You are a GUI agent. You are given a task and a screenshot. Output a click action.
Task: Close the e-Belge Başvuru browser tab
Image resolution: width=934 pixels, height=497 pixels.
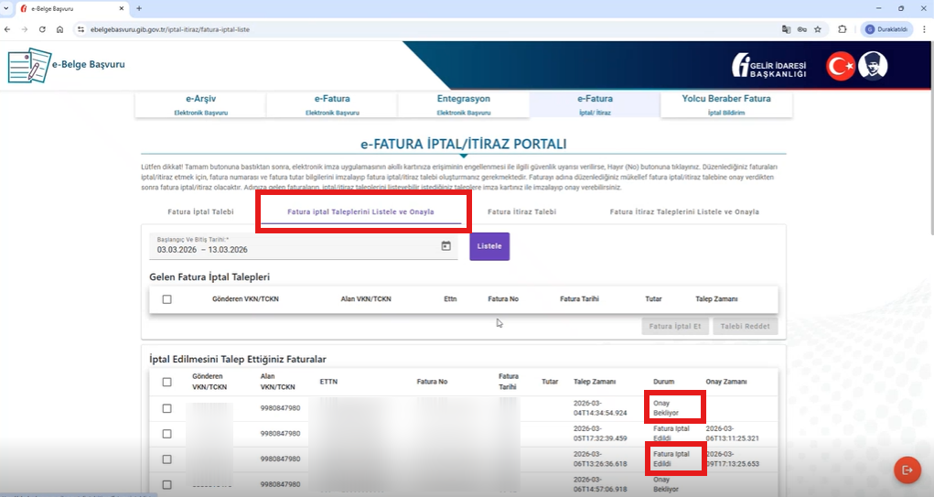122,8
